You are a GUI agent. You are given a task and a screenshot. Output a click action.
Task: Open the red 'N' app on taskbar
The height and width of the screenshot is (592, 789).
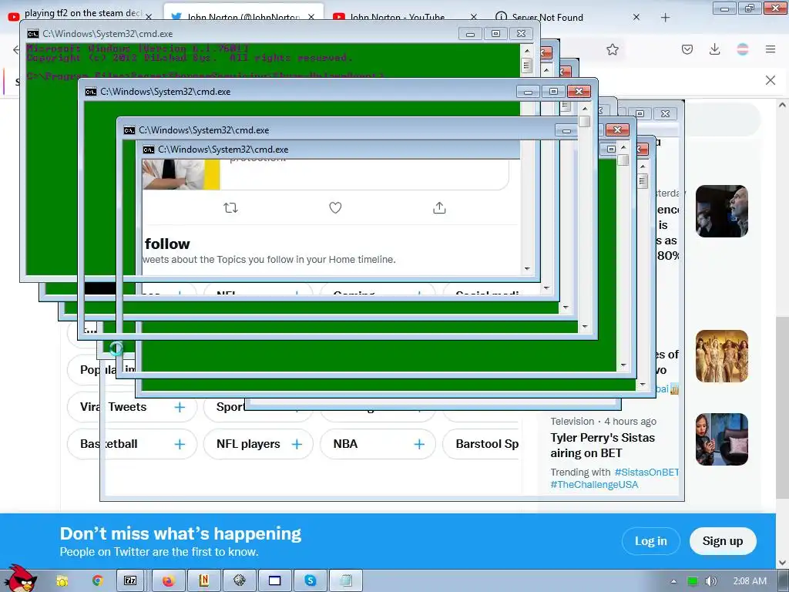203,580
